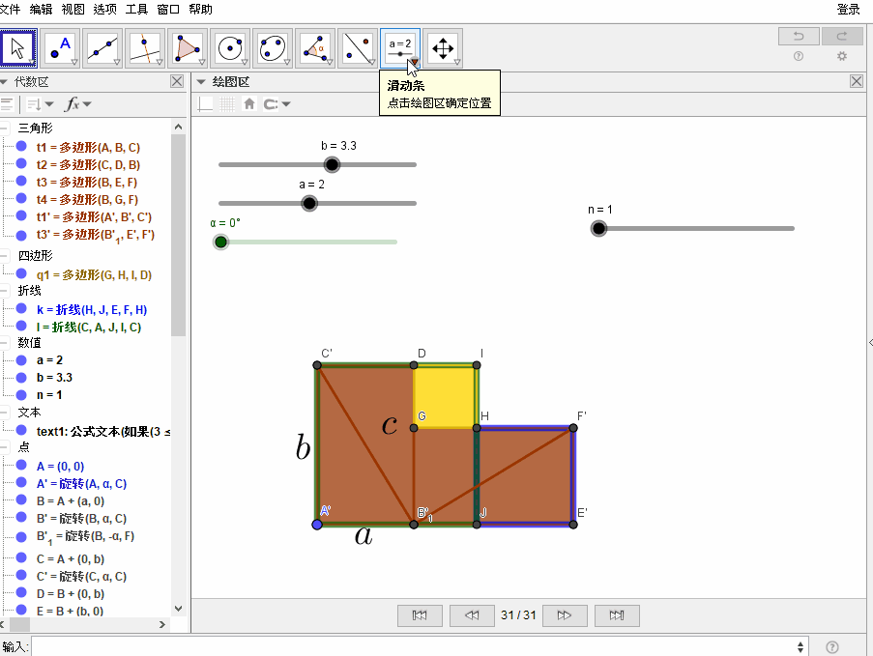Collapse the 四边形 tree group

pos(5,255)
